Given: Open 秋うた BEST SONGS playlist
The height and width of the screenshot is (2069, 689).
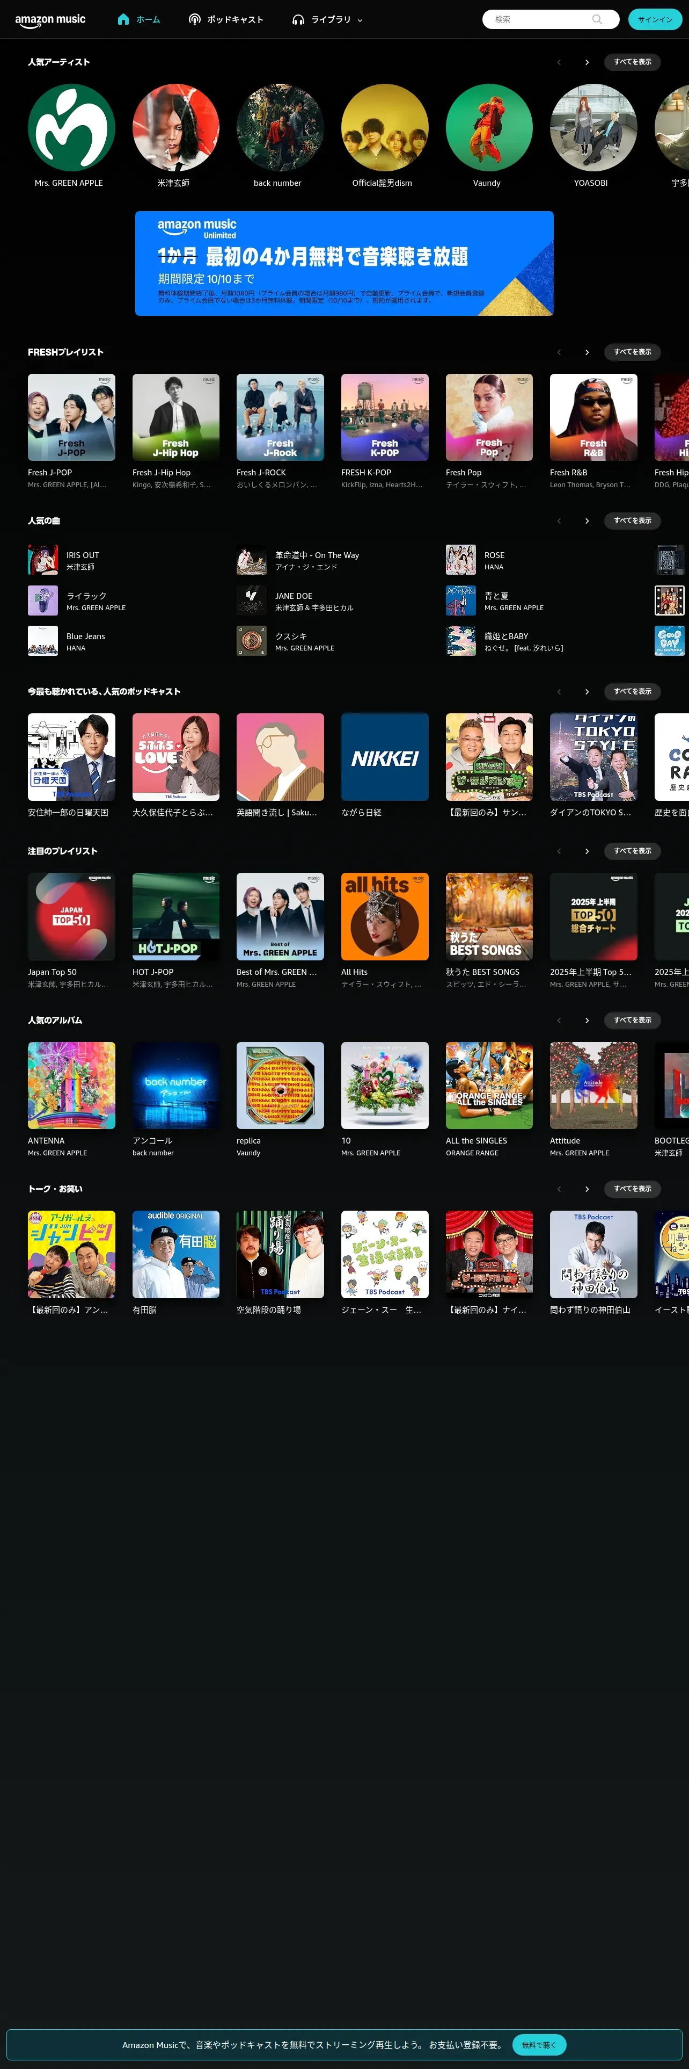Looking at the screenshot, I should [x=489, y=916].
